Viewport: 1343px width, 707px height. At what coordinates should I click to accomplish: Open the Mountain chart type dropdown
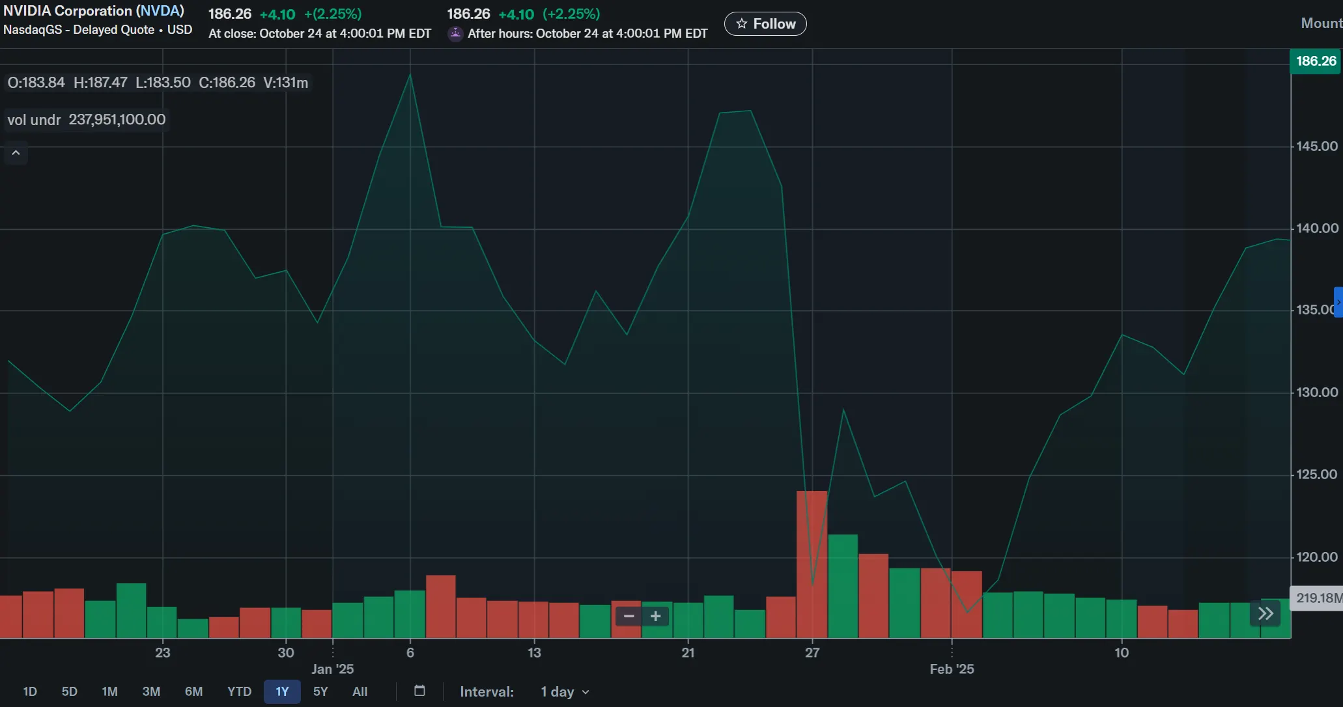click(x=1321, y=23)
